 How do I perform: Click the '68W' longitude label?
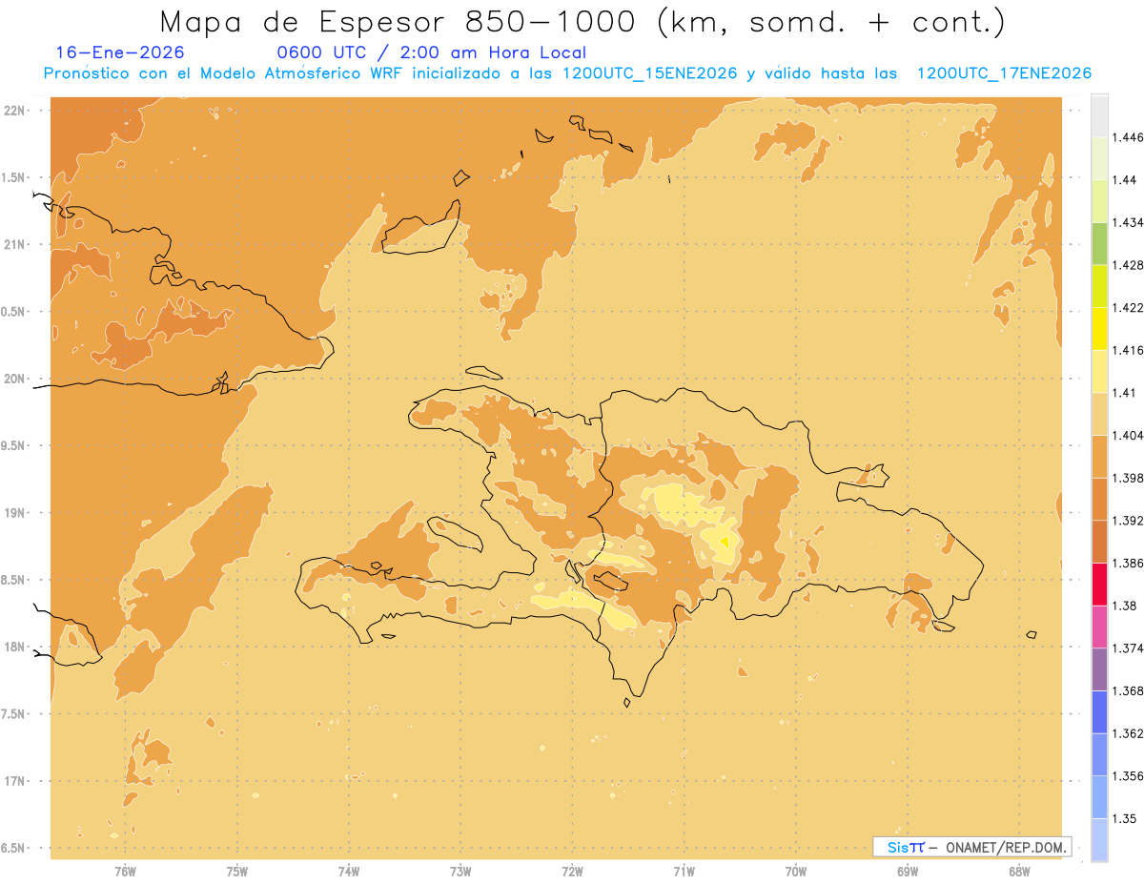coord(1019,871)
